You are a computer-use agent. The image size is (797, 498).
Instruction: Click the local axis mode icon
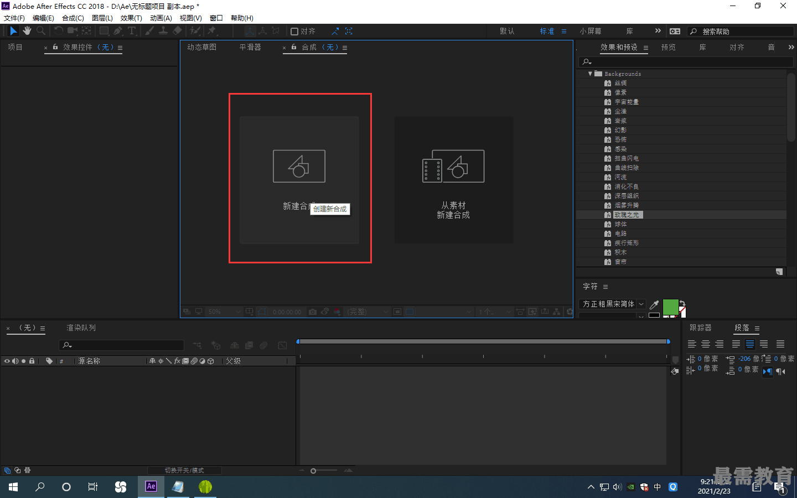[250, 31]
